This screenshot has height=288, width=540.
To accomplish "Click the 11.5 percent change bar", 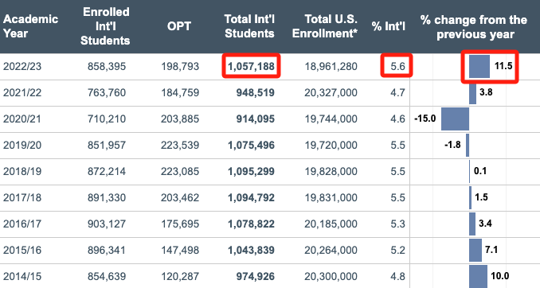I will pos(479,66).
